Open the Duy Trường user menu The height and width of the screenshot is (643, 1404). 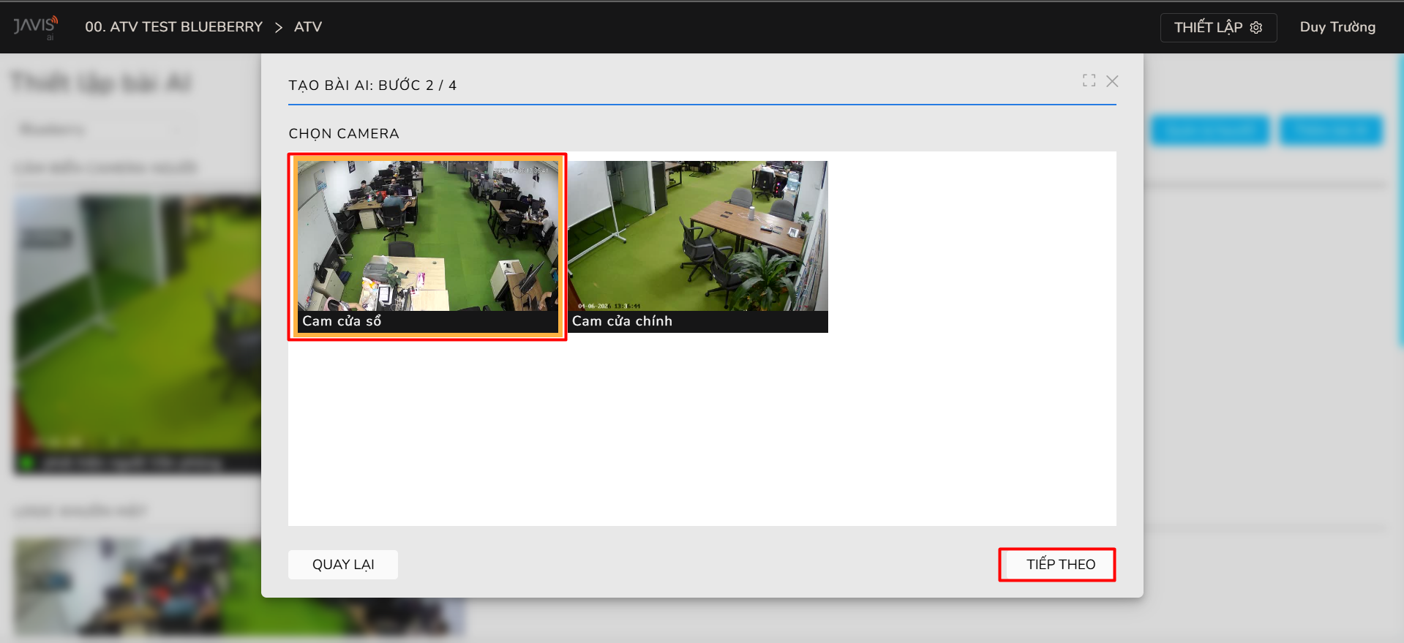point(1337,27)
